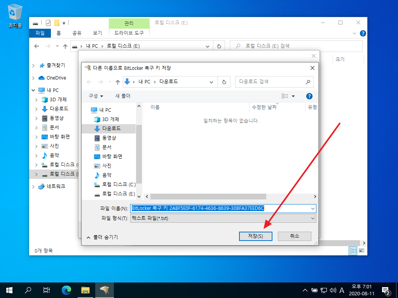
Task: Click the dialog's forward arrow
Action: click(101, 82)
